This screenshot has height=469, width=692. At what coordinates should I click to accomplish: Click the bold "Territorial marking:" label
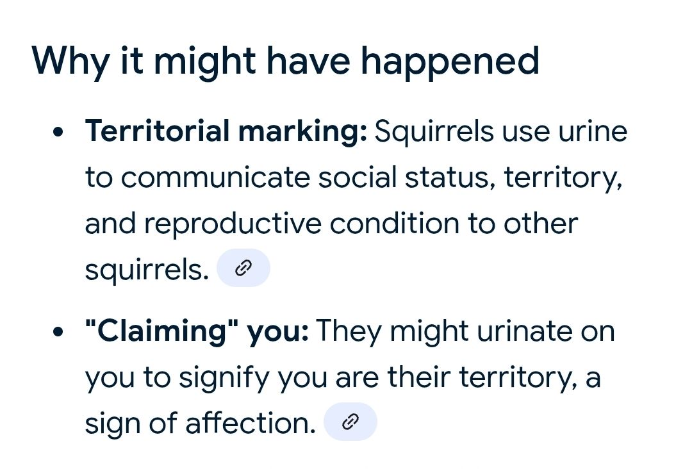click(x=226, y=131)
